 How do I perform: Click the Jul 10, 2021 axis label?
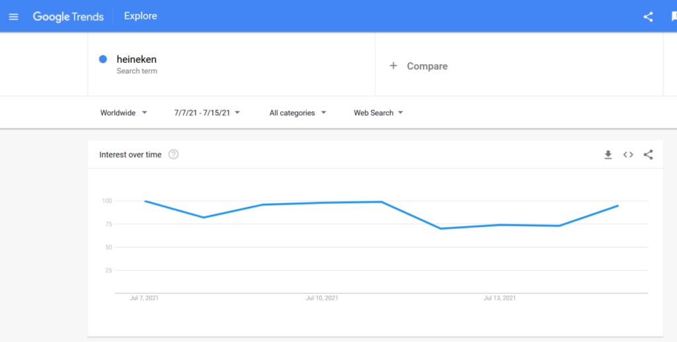[322, 298]
